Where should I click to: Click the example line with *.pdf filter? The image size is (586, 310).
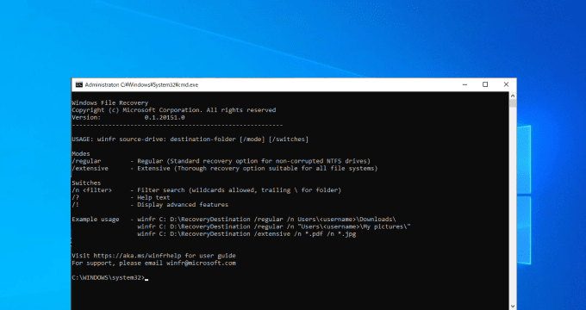pos(246,234)
